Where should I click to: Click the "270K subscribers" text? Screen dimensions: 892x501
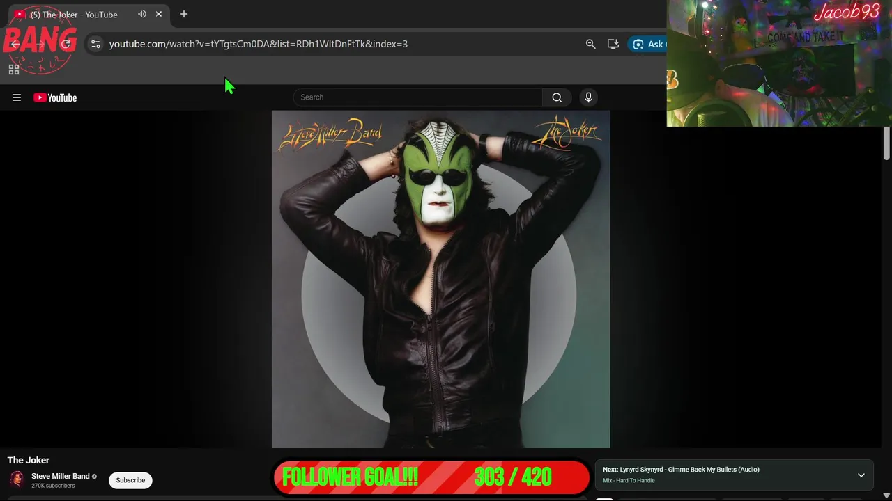tap(53, 486)
